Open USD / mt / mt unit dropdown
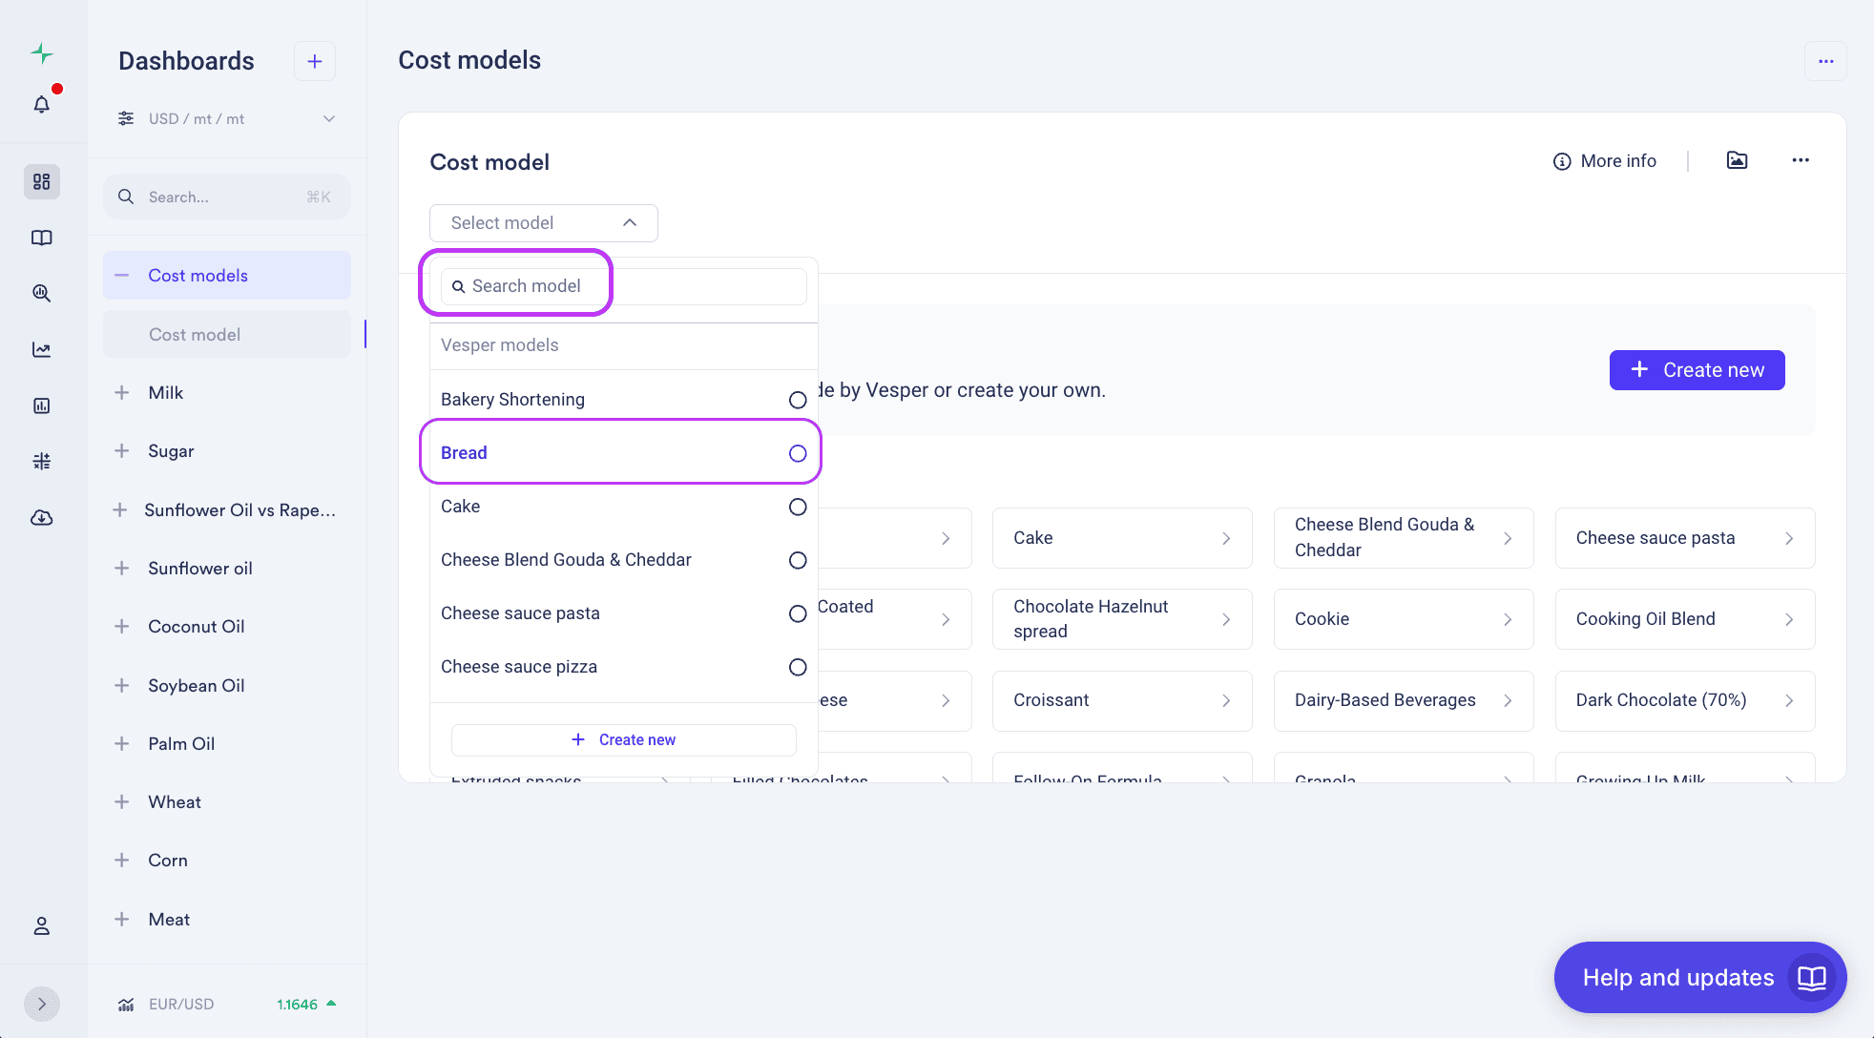This screenshot has height=1038, width=1874. tap(227, 118)
